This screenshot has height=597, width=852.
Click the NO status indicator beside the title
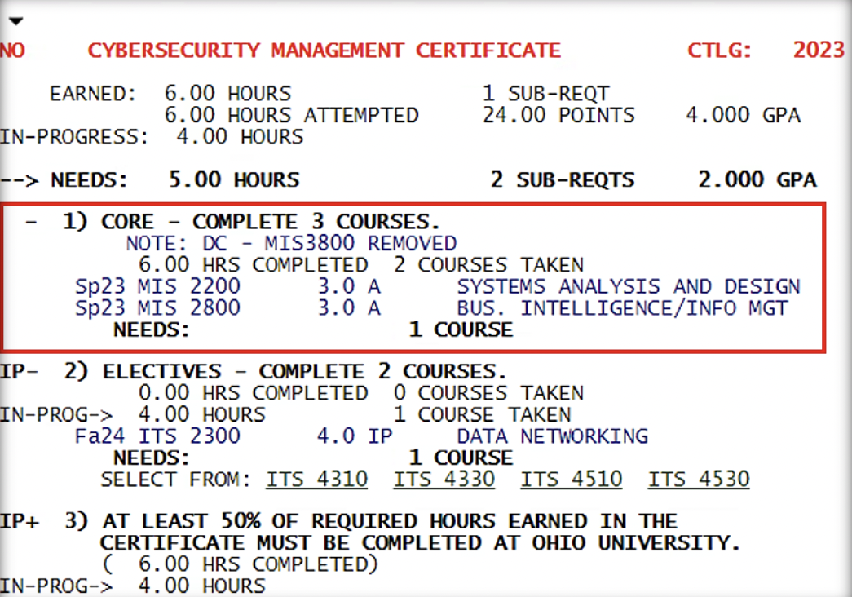coord(12,51)
